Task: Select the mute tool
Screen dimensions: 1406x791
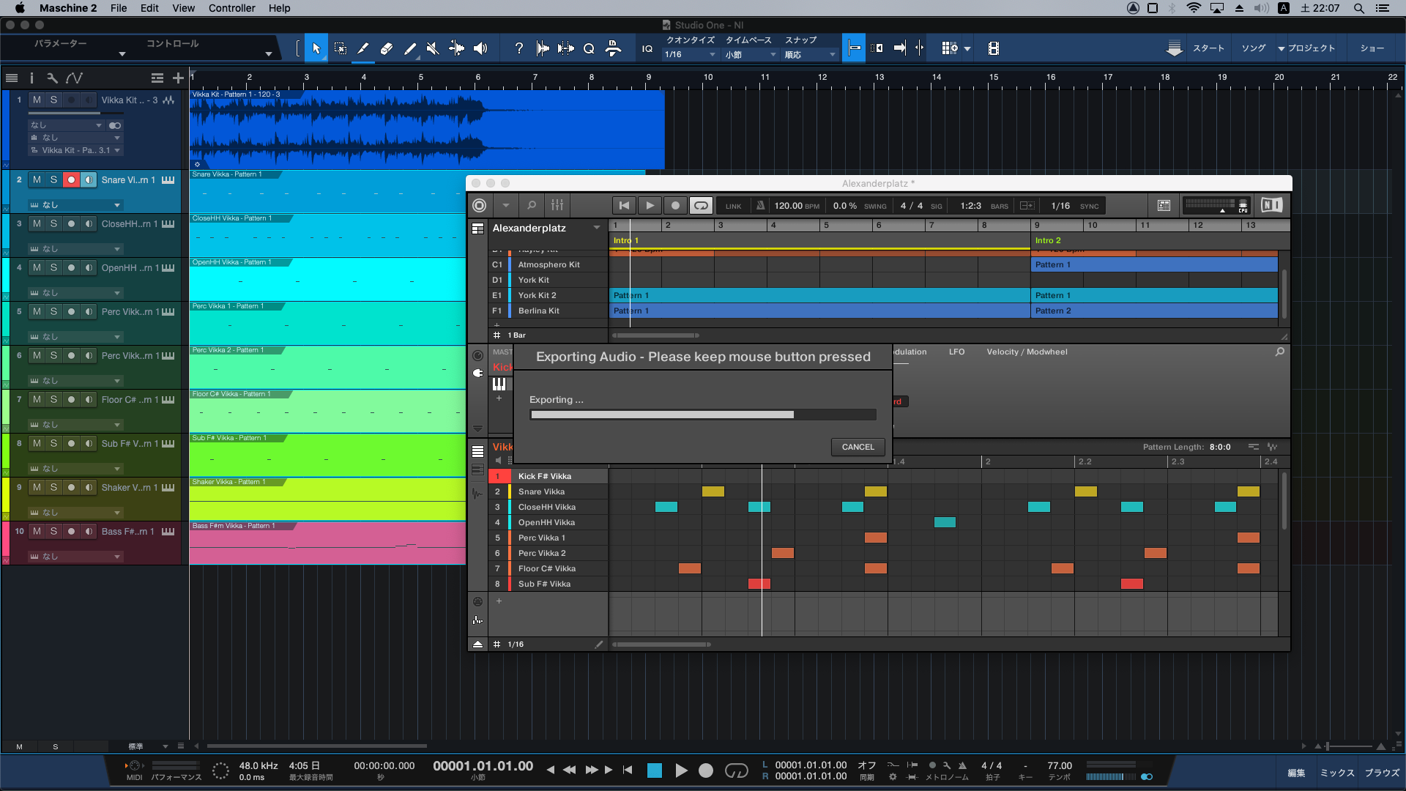Action: point(433,48)
